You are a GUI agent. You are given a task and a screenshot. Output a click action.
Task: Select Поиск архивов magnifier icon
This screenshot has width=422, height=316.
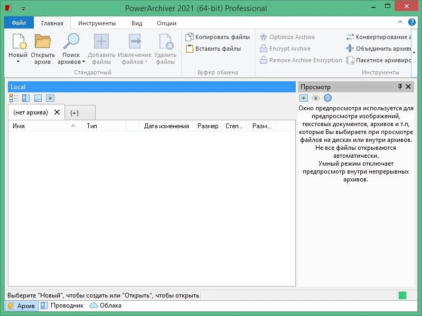coord(71,41)
